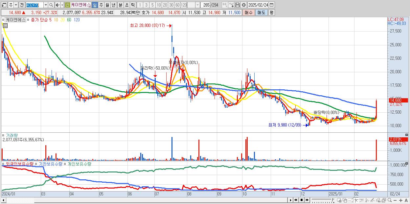Click the overlapping windows icon
Screen dimensions: 410x204
[345, 200]
